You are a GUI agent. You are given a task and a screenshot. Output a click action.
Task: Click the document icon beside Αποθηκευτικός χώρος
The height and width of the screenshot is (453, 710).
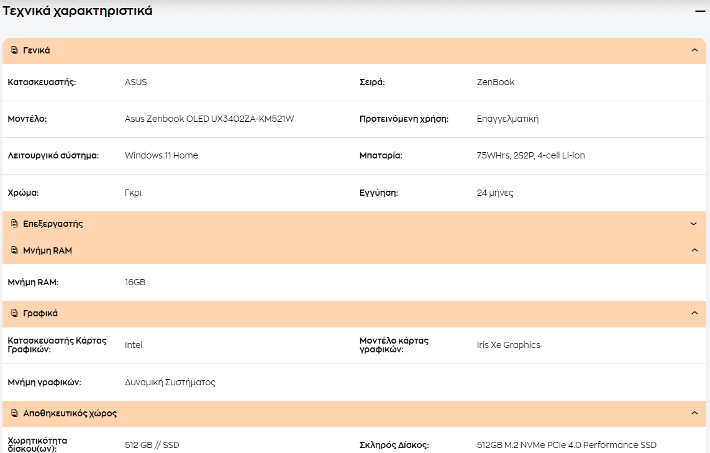click(14, 413)
